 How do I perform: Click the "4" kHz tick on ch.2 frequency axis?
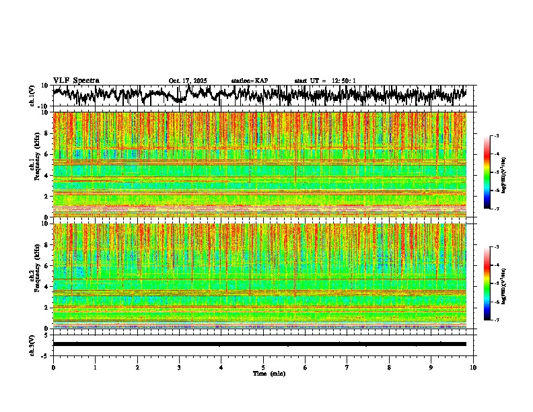[48, 287]
